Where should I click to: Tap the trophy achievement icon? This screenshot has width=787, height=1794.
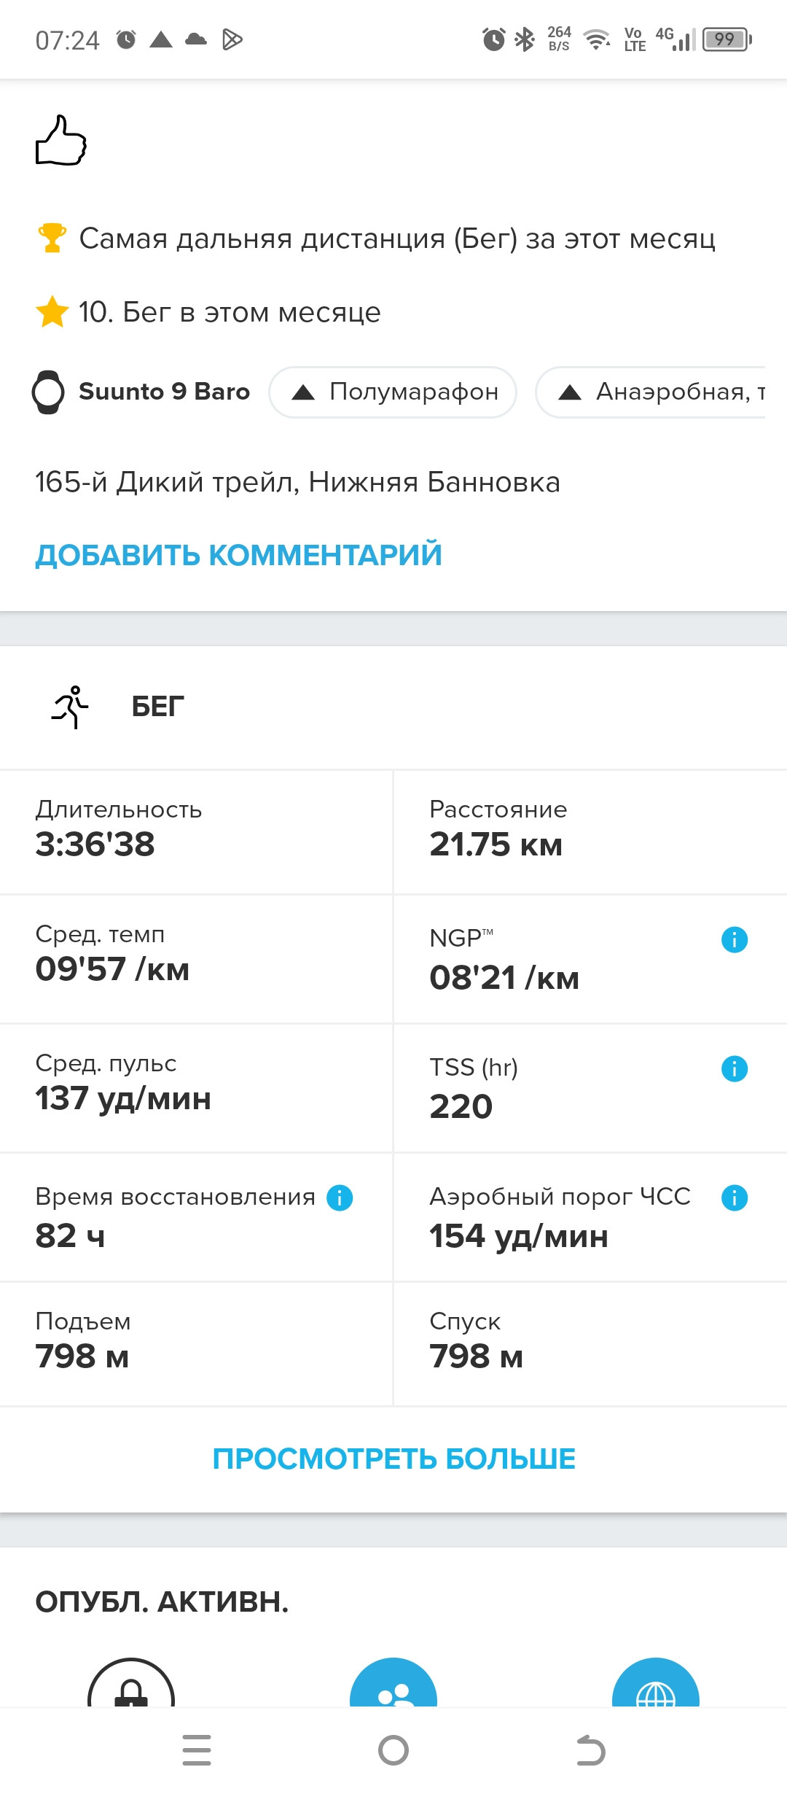pos(52,238)
